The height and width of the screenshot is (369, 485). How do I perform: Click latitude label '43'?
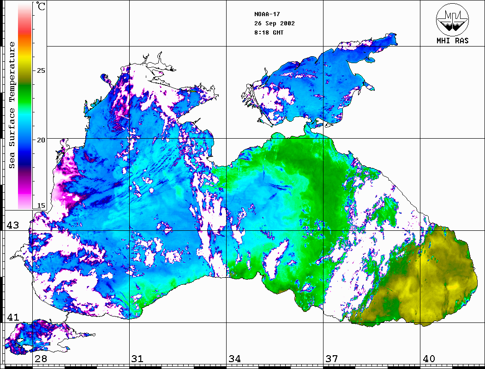pyautogui.click(x=13, y=225)
